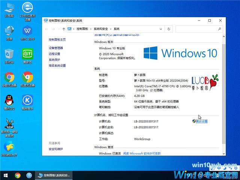Open Google Chrome desktop shortcut
This screenshot has width=240, height=180.
(x=9, y=79)
